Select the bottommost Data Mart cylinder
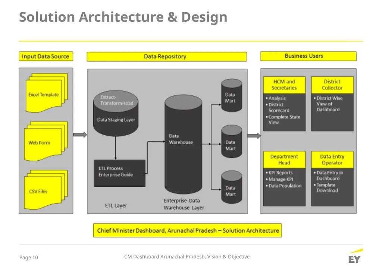Image resolution: width=382 pixels, height=271 pixels. pos(232,187)
